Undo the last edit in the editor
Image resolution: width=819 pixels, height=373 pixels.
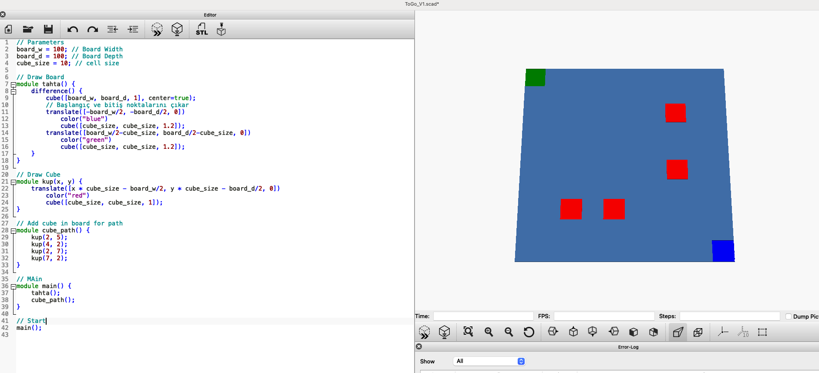pos(72,29)
